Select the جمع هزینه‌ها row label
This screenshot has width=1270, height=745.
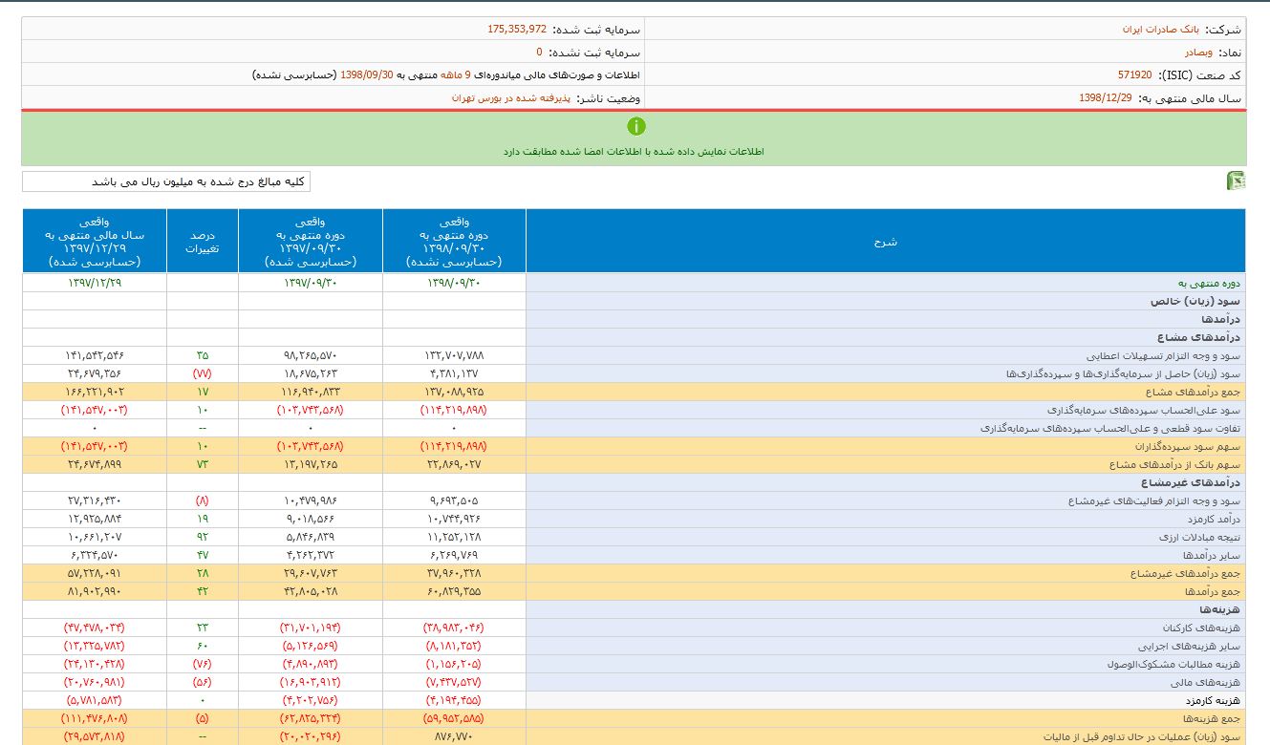tap(1213, 718)
